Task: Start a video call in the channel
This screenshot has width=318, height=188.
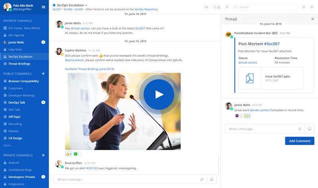Action: coord(206,7)
